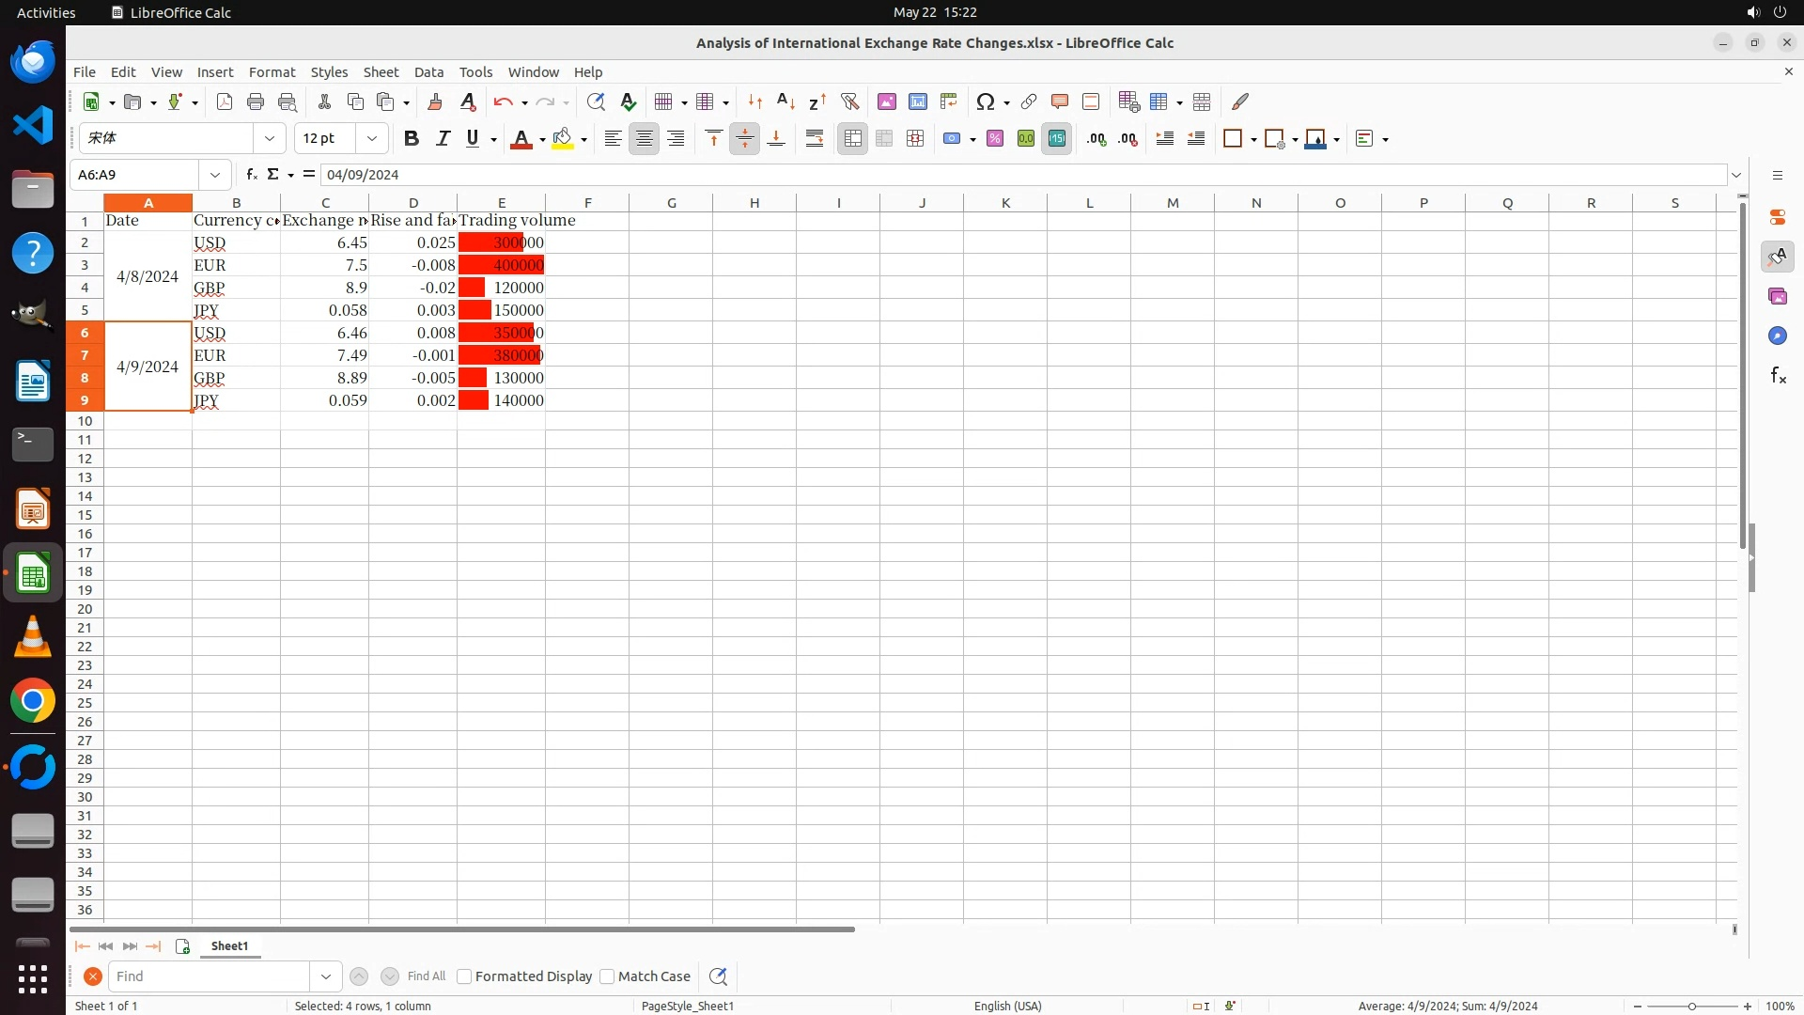Select the Sheet1 tab
This screenshot has width=1804, height=1015.
point(229,946)
